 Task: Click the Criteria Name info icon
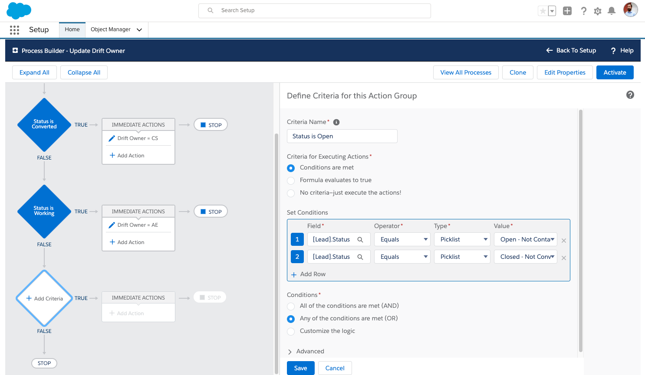click(336, 122)
